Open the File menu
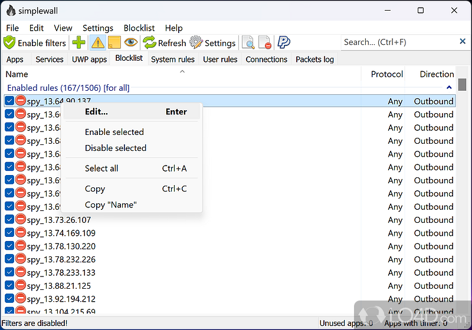Image resolution: width=472 pixels, height=330 pixels. [12, 28]
